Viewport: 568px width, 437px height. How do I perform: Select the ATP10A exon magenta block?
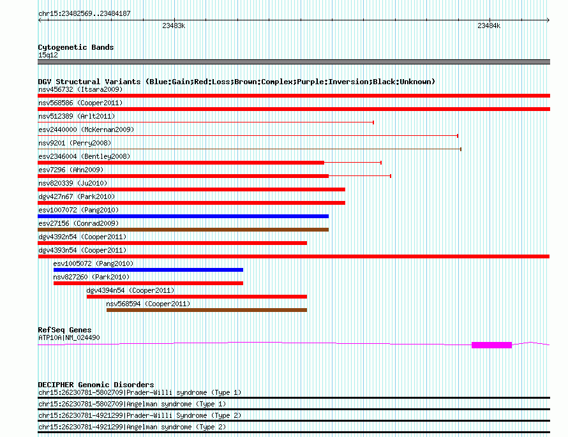491,345
